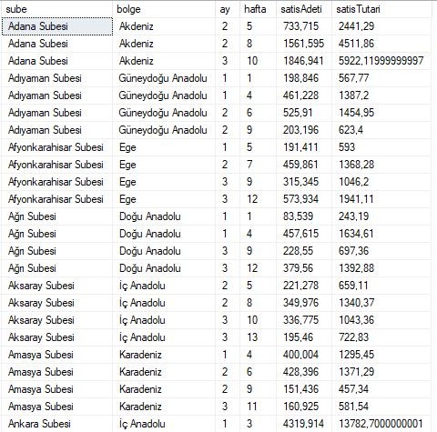The height and width of the screenshot is (432, 437).
Task: Click the satisTutari cell showing 593
Action: 381,147
